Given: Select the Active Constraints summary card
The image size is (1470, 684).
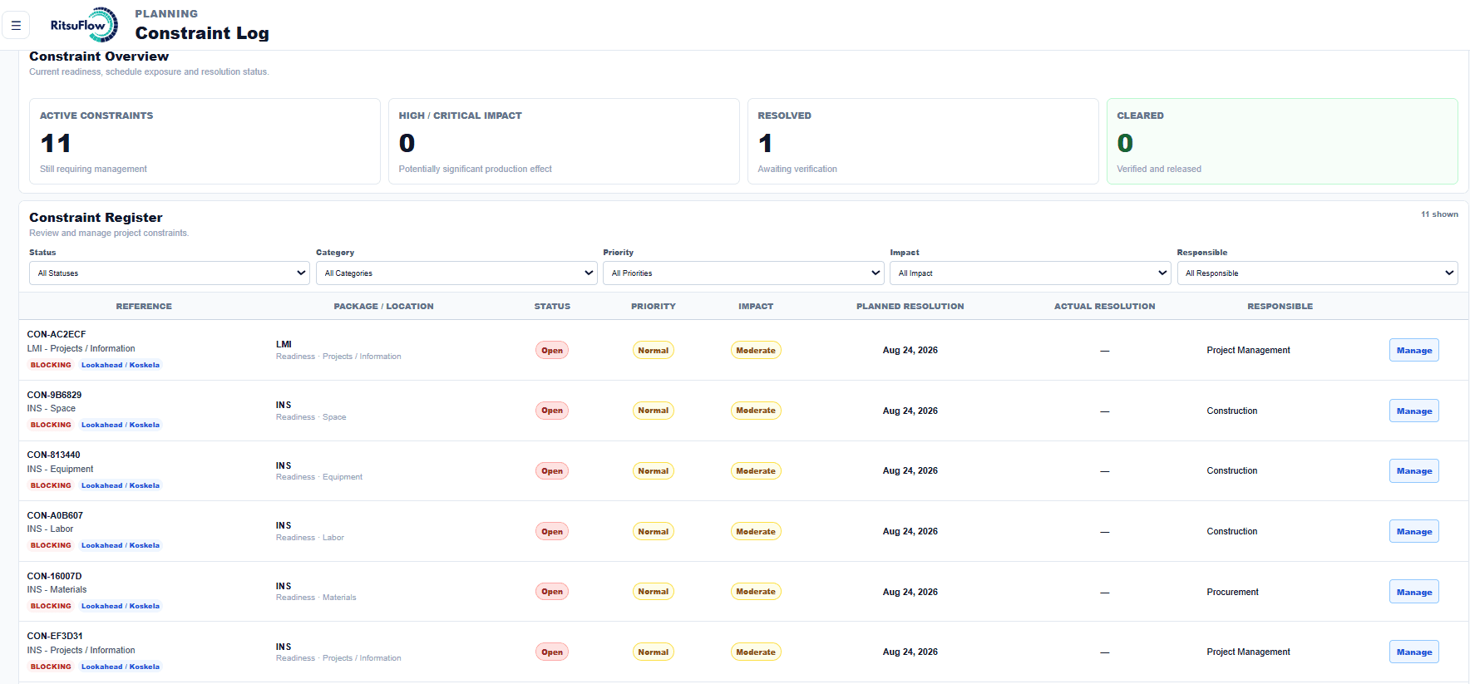Looking at the screenshot, I should pos(205,141).
